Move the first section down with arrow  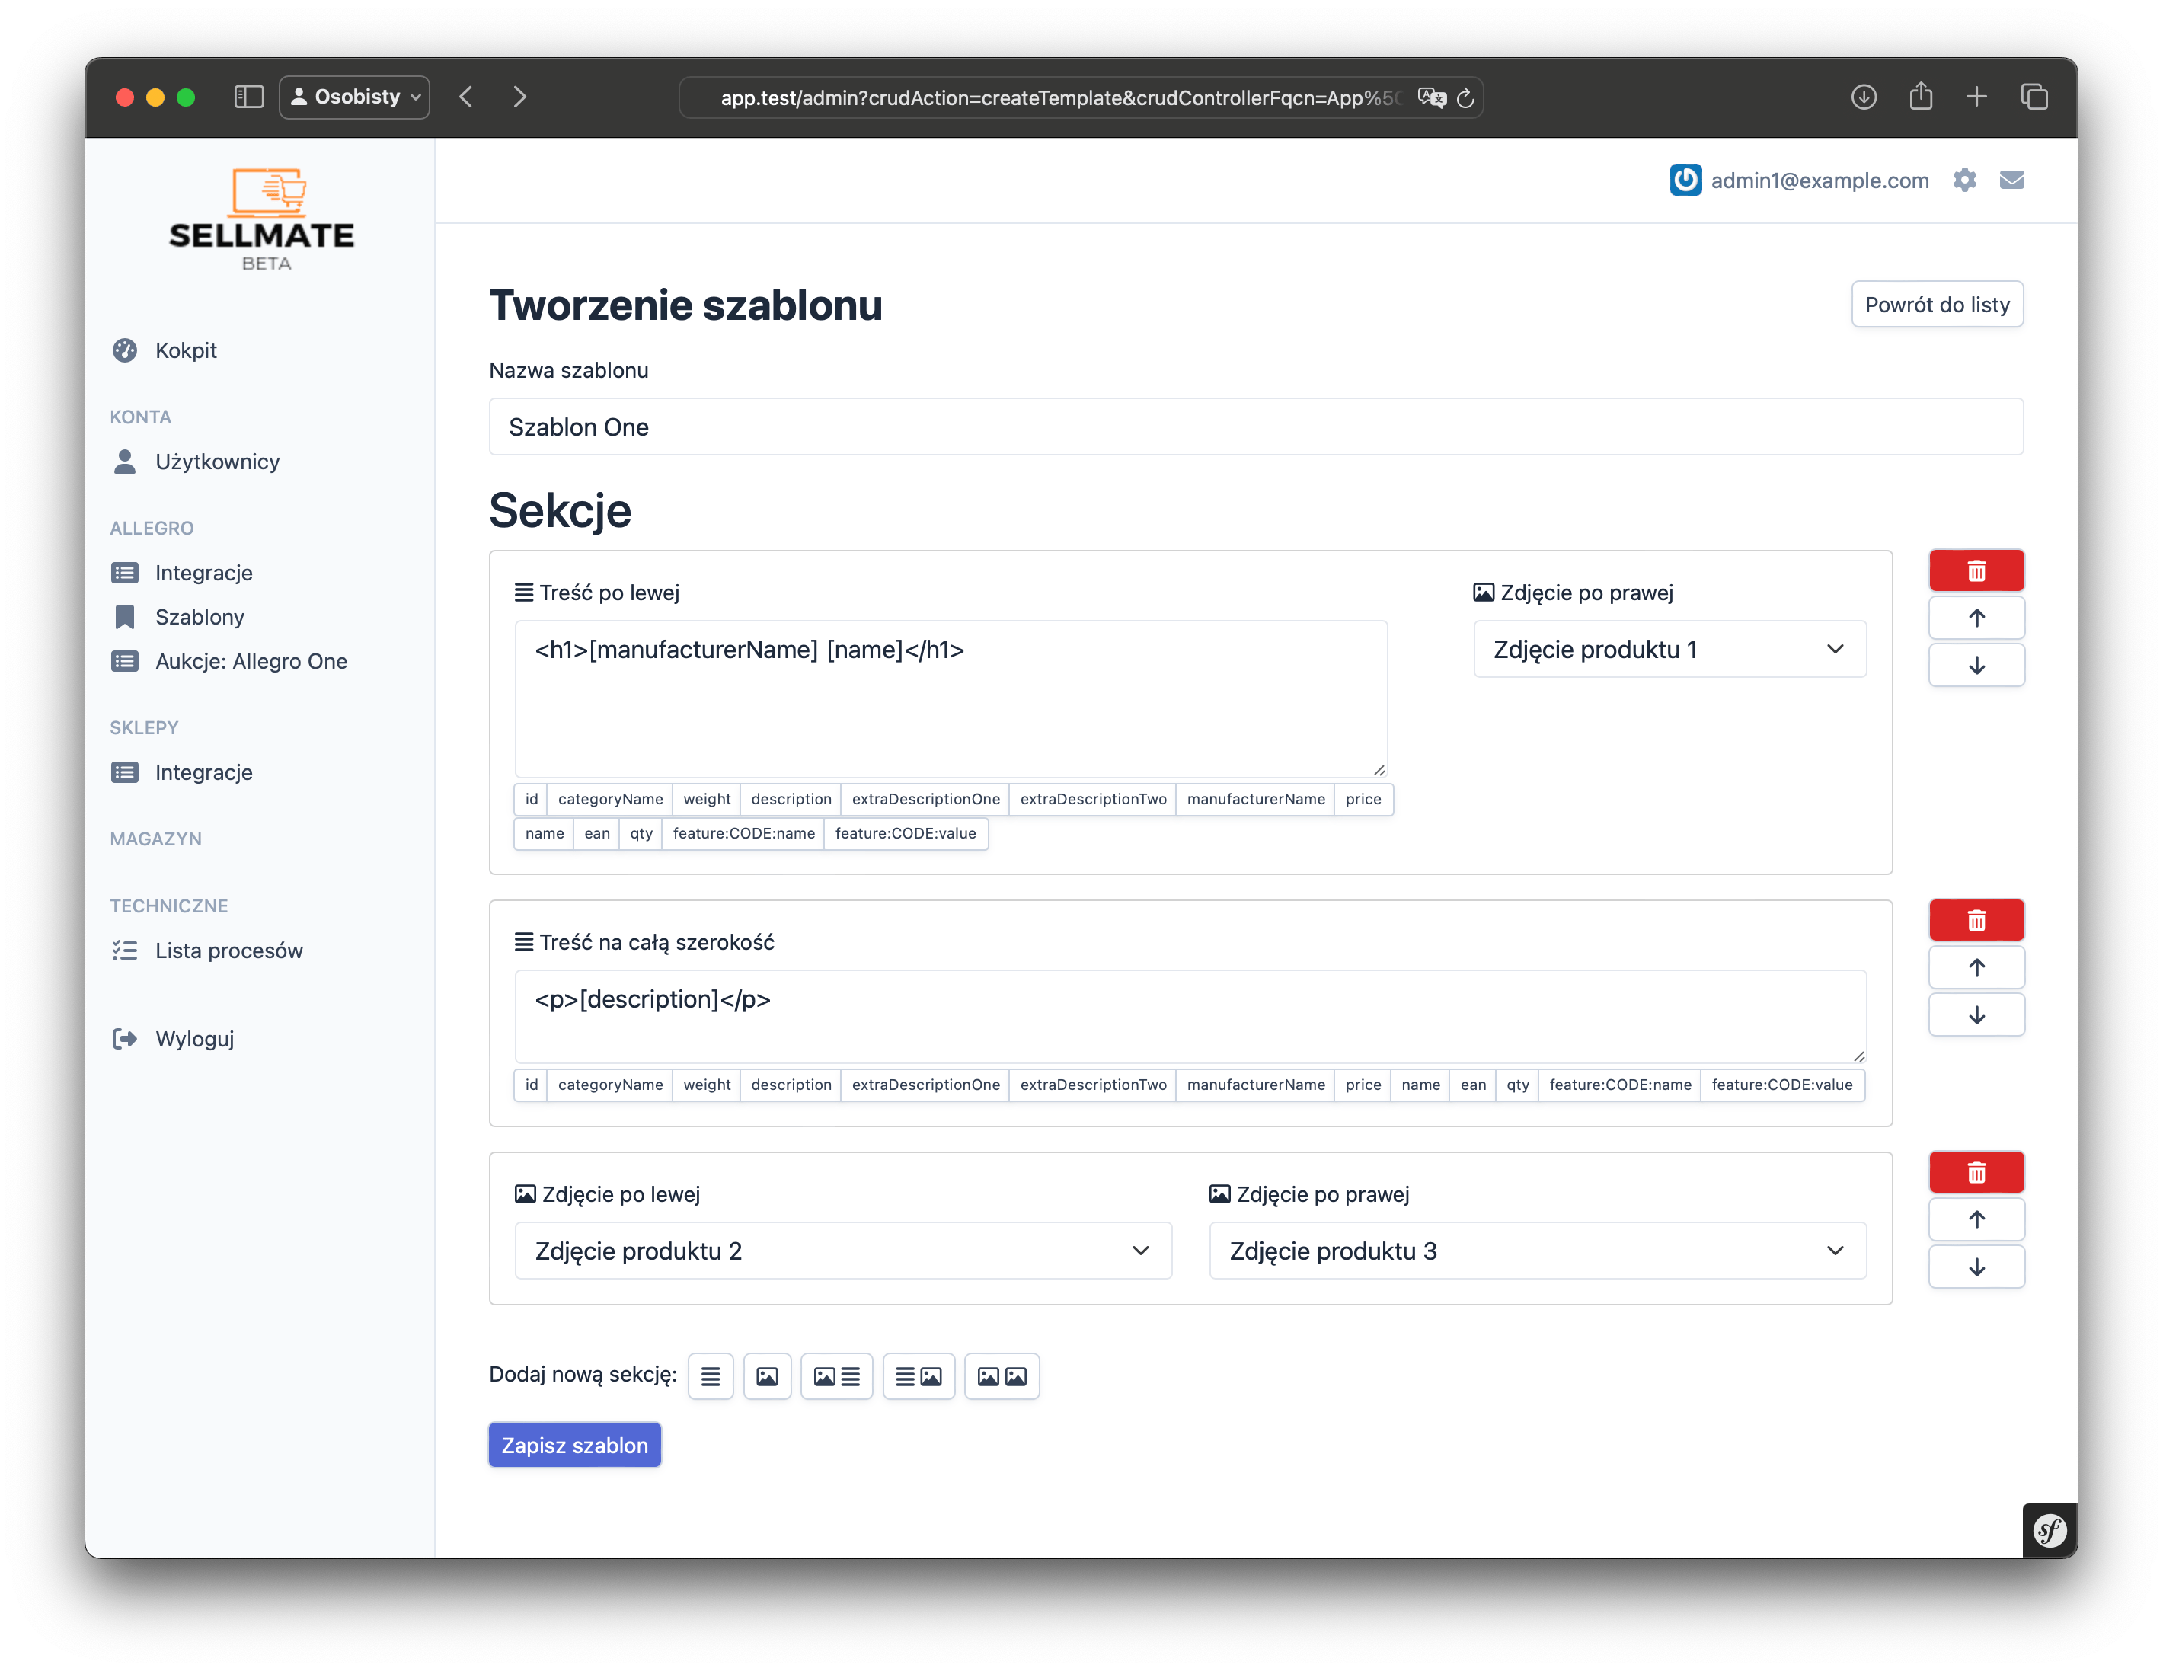coord(1976,666)
